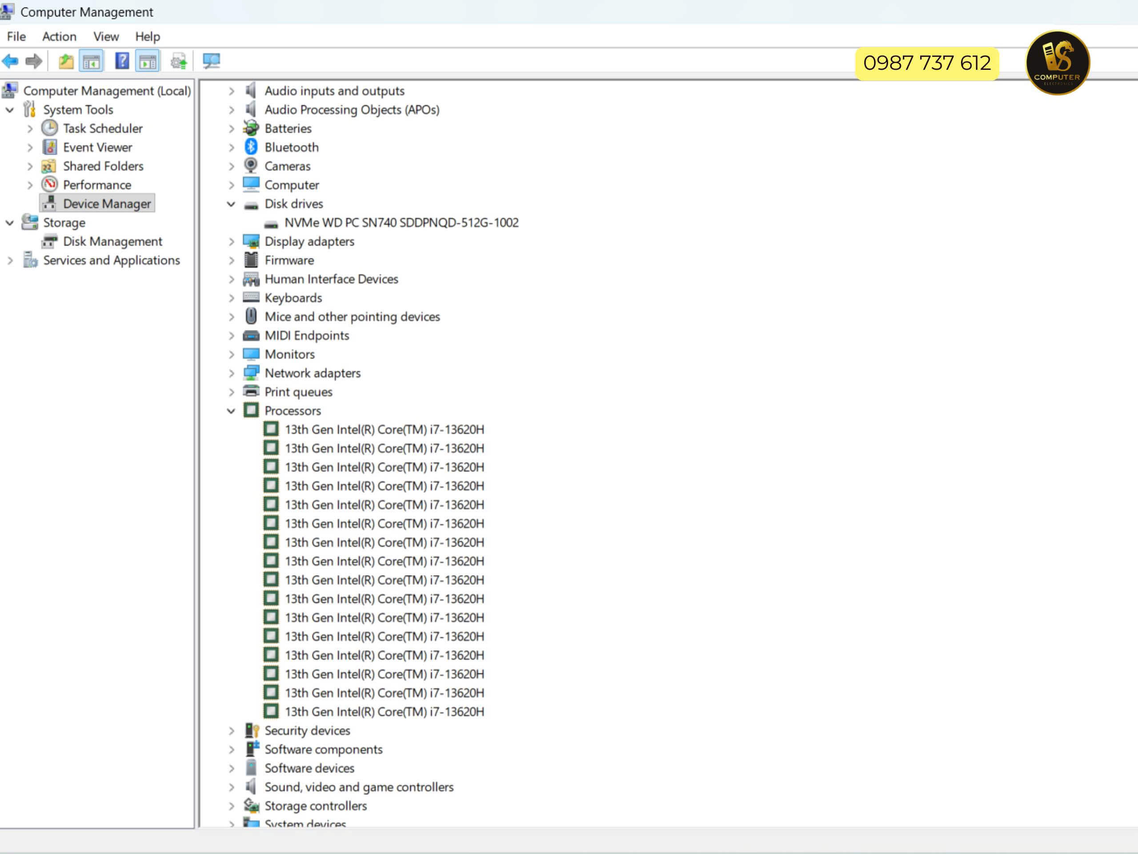The width and height of the screenshot is (1138, 854).
Task: Collapse the Storage node
Action: [x=10, y=222]
